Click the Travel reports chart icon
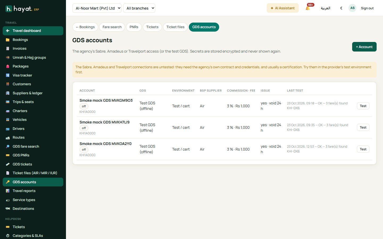 (8, 191)
